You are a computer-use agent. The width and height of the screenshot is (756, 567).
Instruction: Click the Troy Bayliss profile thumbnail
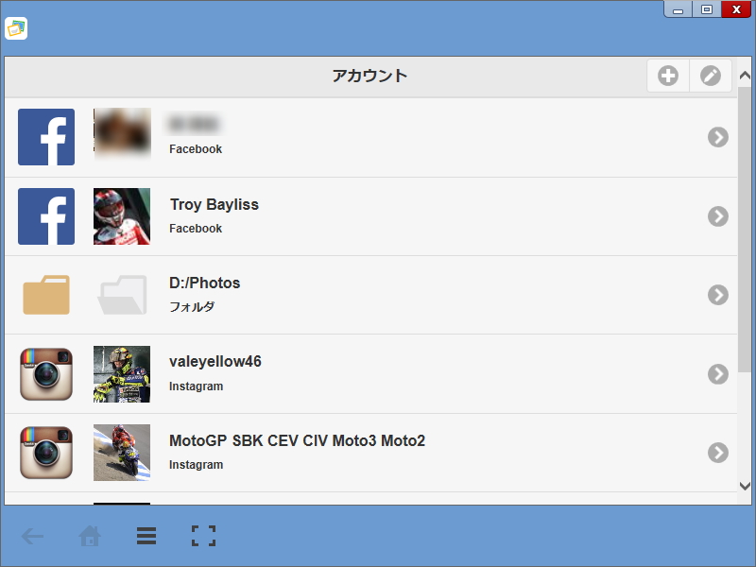pyautogui.click(x=122, y=216)
